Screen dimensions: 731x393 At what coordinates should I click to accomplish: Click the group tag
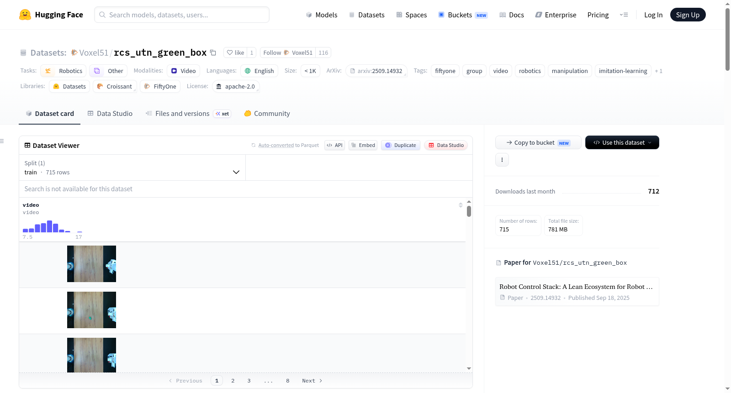pos(474,71)
